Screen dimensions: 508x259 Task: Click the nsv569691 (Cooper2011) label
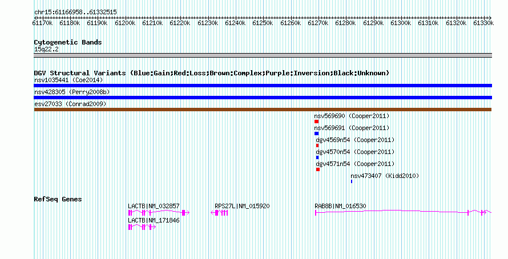[x=352, y=128]
